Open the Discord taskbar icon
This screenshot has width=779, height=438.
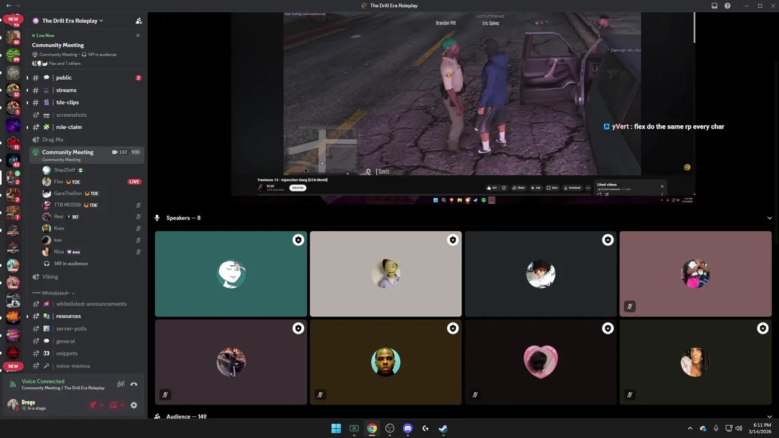[x=408, y=428]
